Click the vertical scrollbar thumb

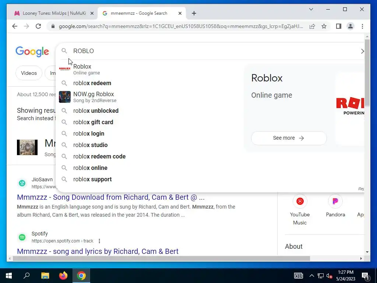click(367, 72)
